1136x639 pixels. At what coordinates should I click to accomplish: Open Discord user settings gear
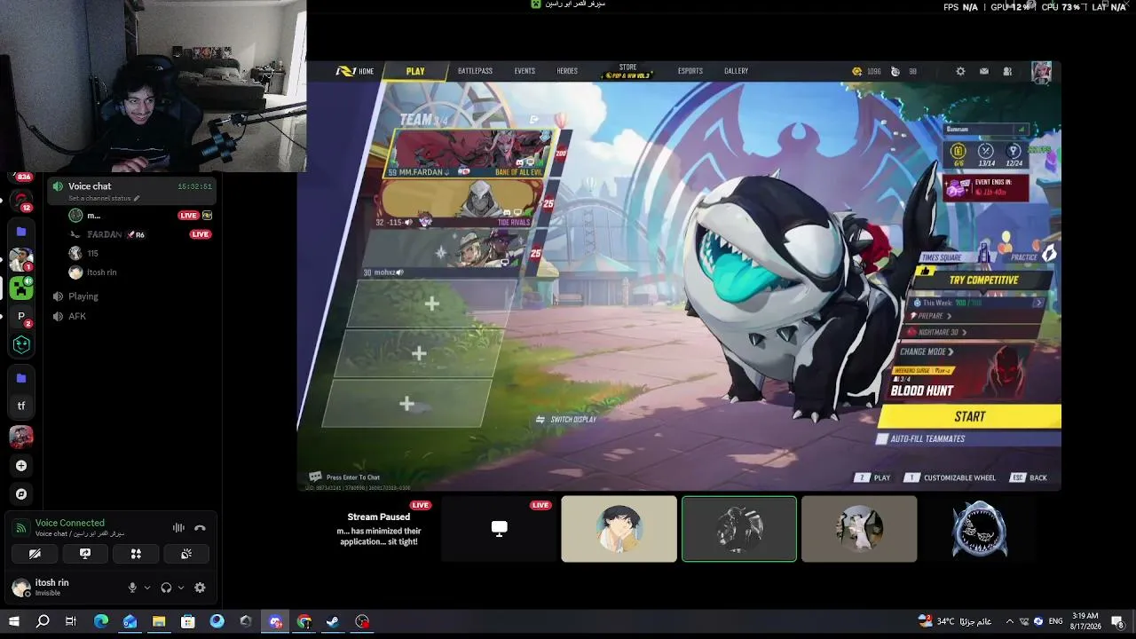click(200, 588)
